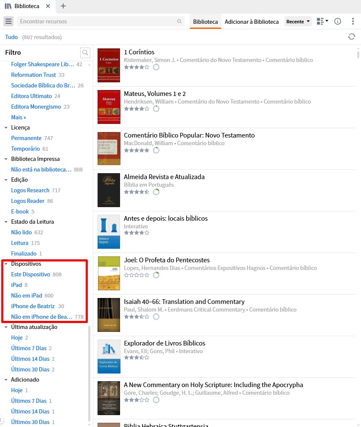Open Almeida Revista e Atualizada cover thumbnail
This screenshot has height=427, width=361.
pos(109,190)
